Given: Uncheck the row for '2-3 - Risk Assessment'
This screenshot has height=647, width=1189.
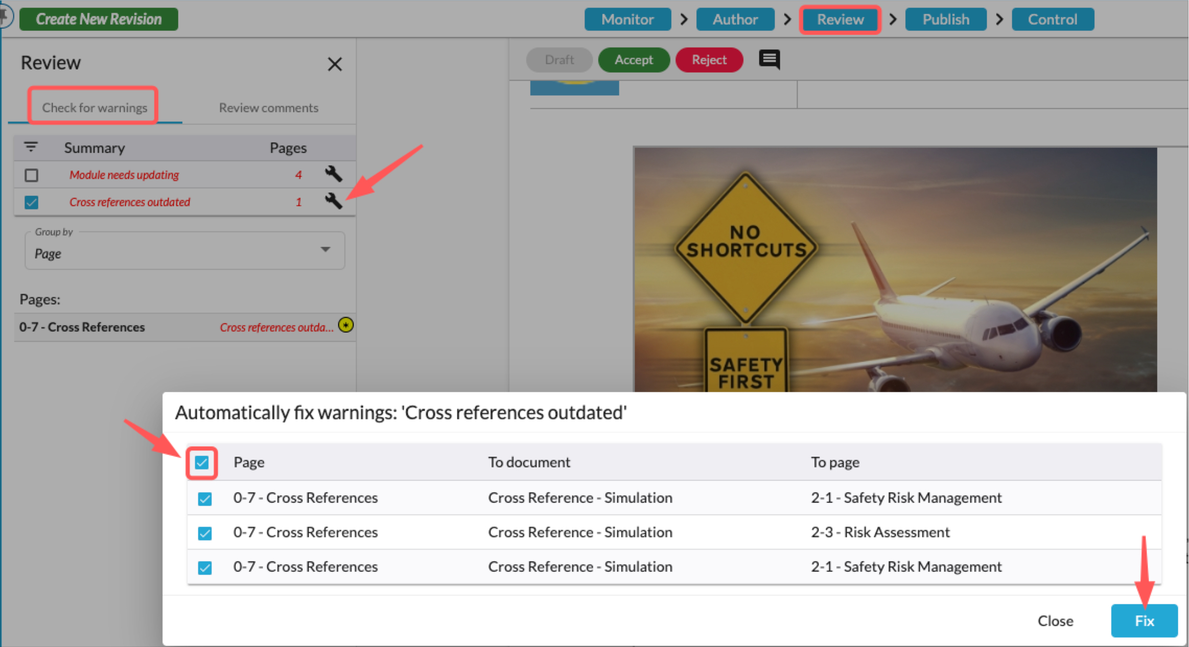Looking at the screenshot, I should [x=205, y=533].
